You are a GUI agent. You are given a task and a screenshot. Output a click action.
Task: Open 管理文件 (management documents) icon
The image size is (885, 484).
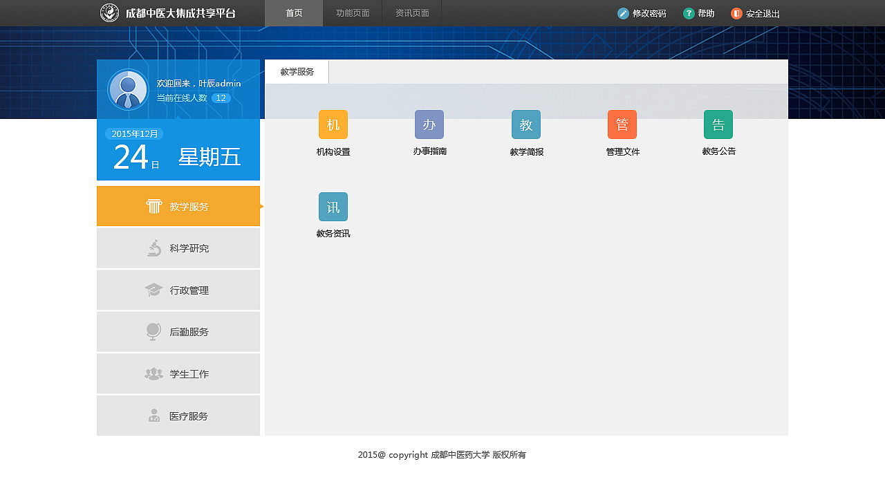[x=622, y=124]
